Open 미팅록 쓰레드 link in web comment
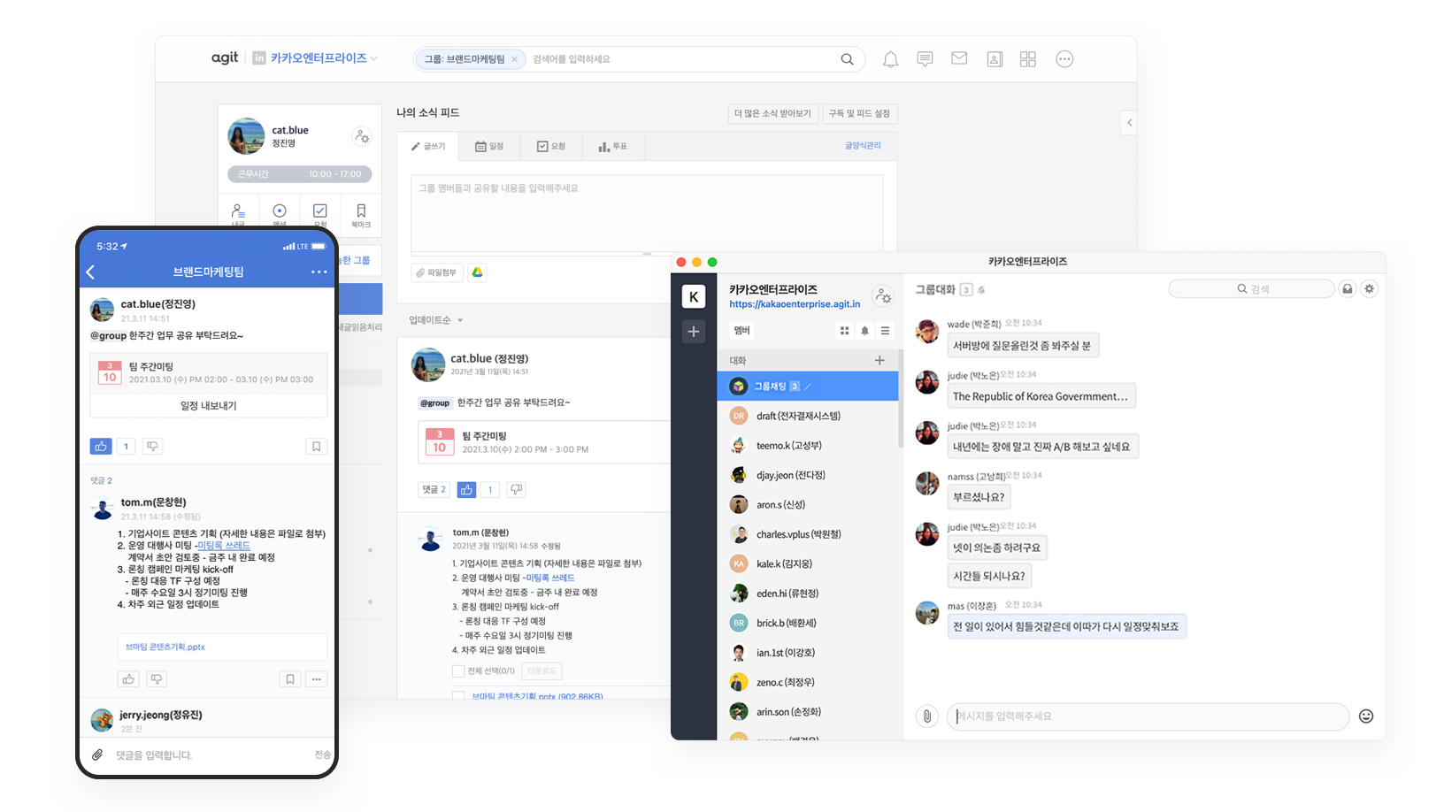This screenshot has height=812, width=1444. coord(550,578)
